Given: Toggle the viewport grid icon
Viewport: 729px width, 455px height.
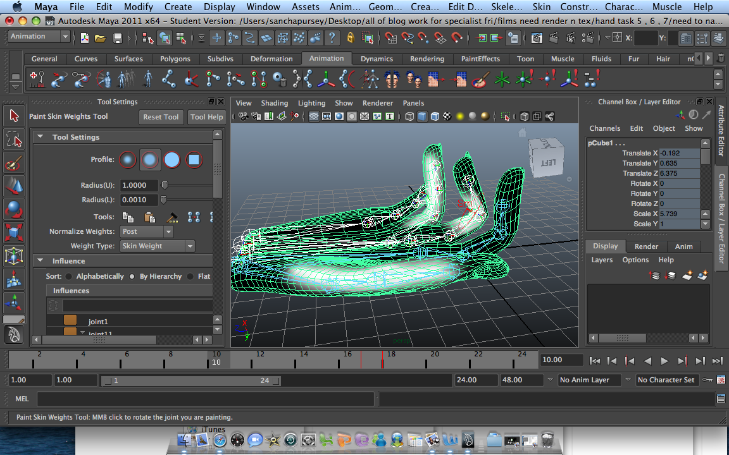Looking at the screenshot, I should pyautogui.click(x=314, y=116).
